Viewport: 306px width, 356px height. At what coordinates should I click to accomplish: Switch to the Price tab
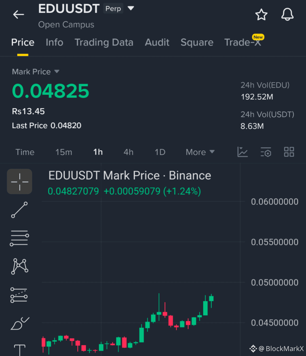(23, 43)
